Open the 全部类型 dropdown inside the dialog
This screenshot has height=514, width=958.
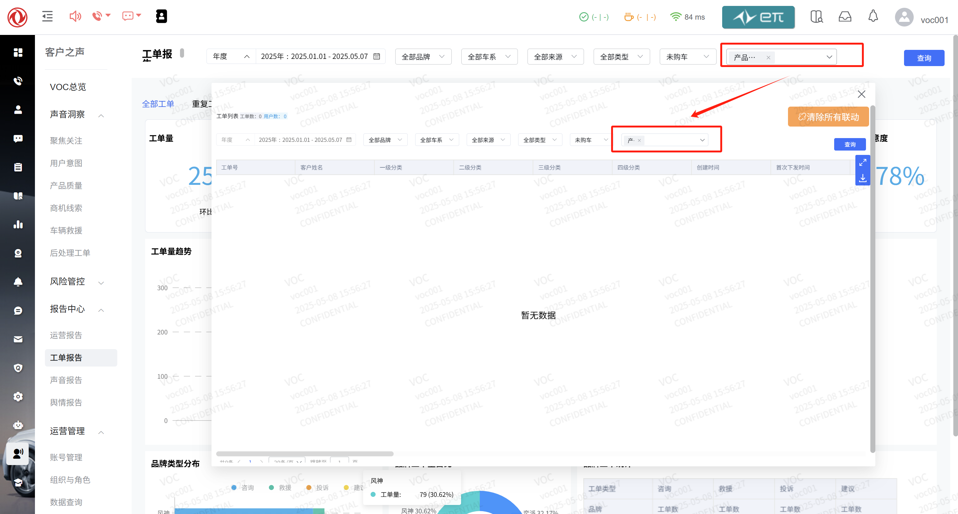click(x=540, y=140)
